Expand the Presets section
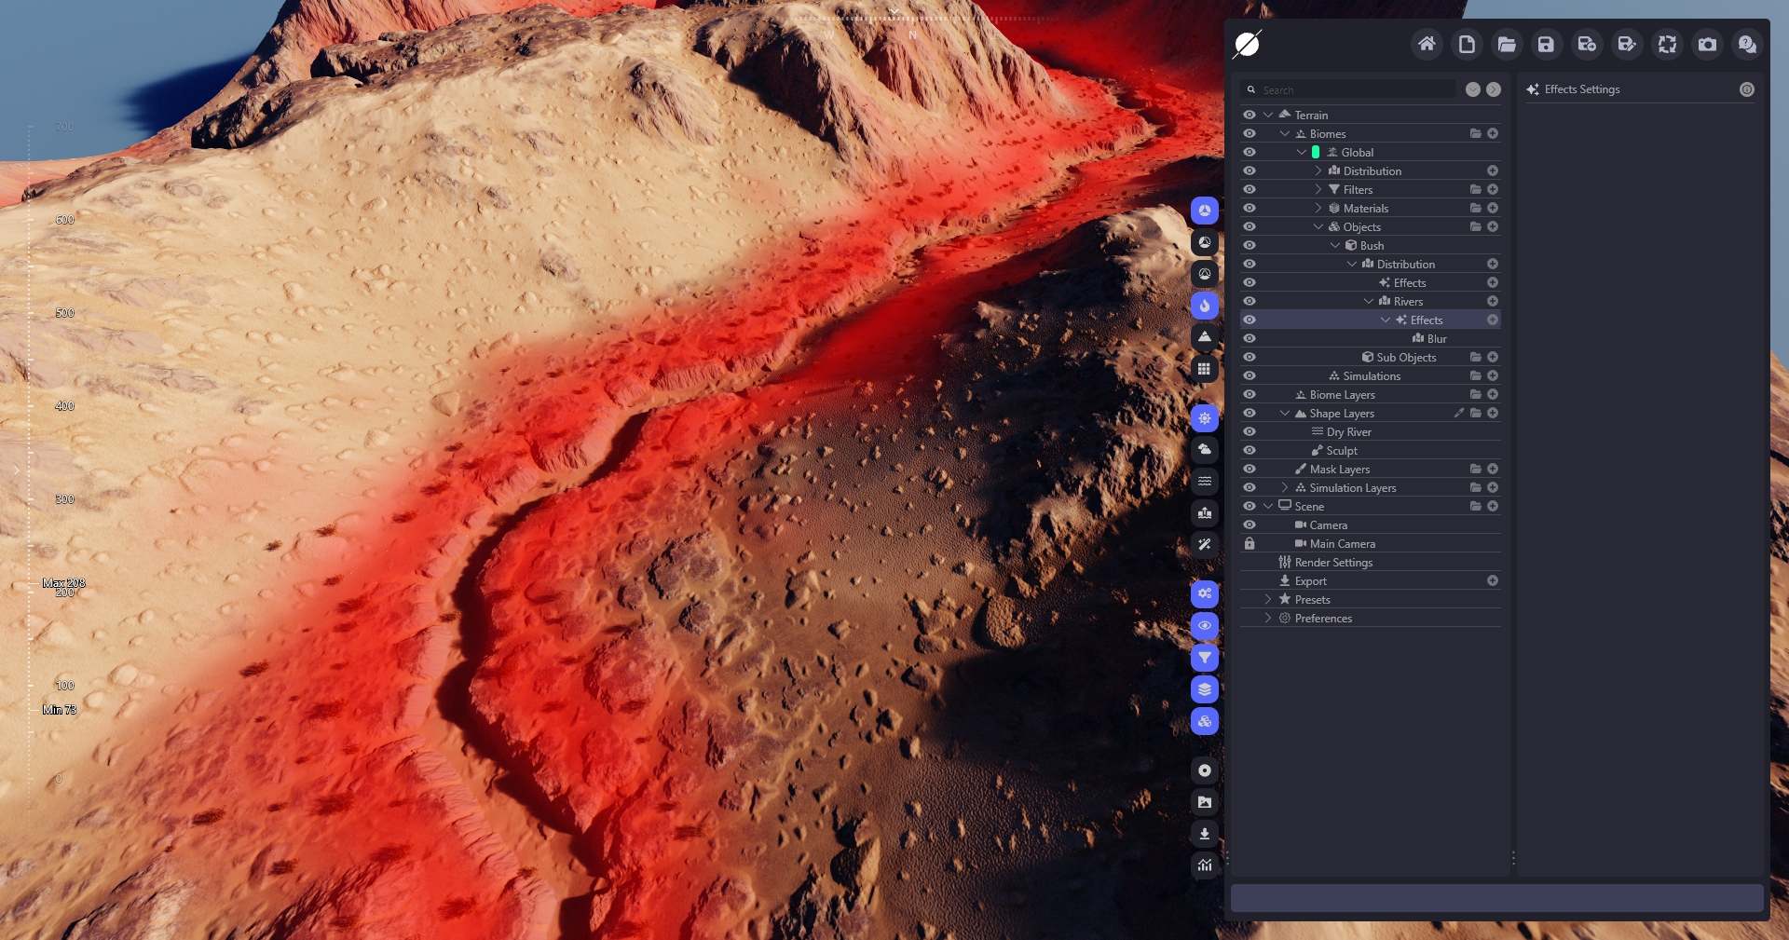This screenshot has width=1789, height=940. [x=1268, y=599]
